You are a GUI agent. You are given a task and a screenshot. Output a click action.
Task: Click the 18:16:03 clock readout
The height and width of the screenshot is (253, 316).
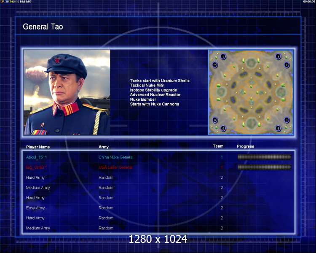pos(25,1)
